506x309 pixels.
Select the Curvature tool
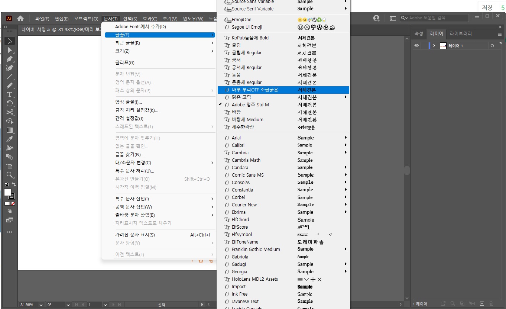point(10,68)
